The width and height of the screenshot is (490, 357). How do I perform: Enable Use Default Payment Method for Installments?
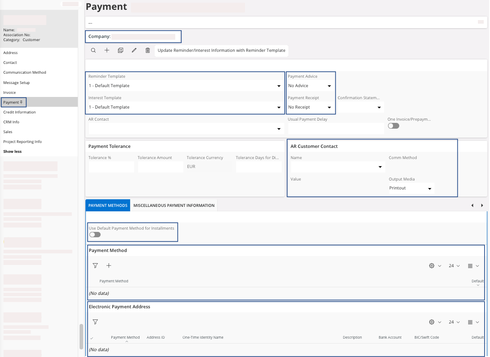(95, 235)
